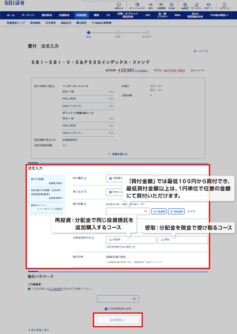Add 10,000 yen with +10,000 button
237x334 pixels.
[x=159, y=212]
